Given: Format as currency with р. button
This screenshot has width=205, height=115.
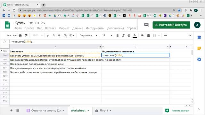Looking at the screenshot, I should click(48, 35).
